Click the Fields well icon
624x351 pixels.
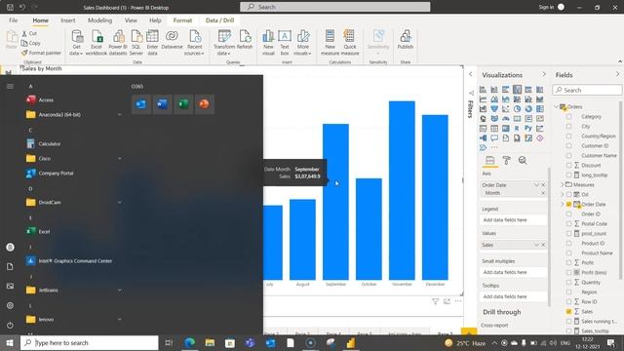[x=489, y=160]
